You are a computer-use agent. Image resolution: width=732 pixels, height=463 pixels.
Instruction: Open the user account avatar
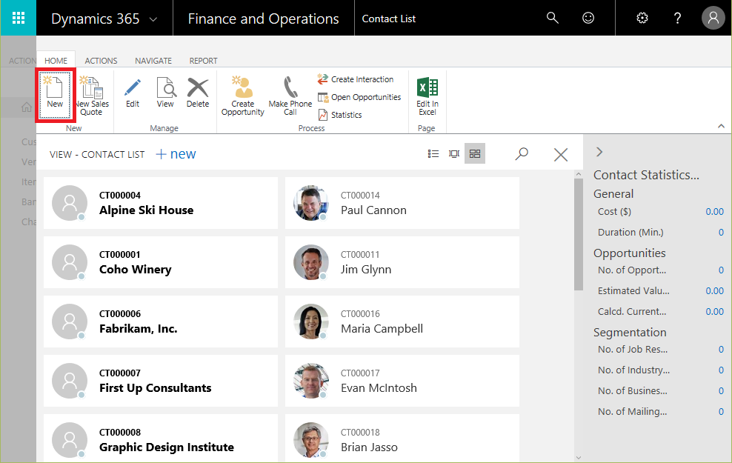[x=713, y=18]
